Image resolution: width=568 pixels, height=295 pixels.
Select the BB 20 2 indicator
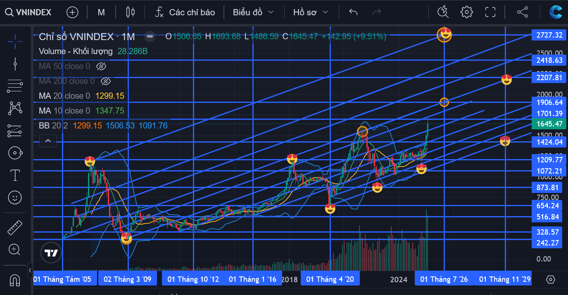(53, 125)
